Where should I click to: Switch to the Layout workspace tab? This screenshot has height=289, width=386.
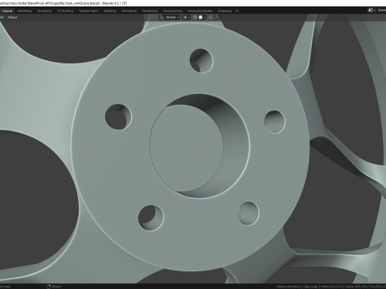(x=7, y=11)
